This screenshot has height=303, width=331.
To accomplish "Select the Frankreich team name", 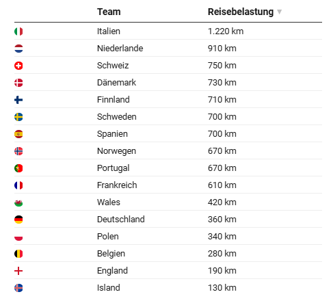I will [117, 185].
